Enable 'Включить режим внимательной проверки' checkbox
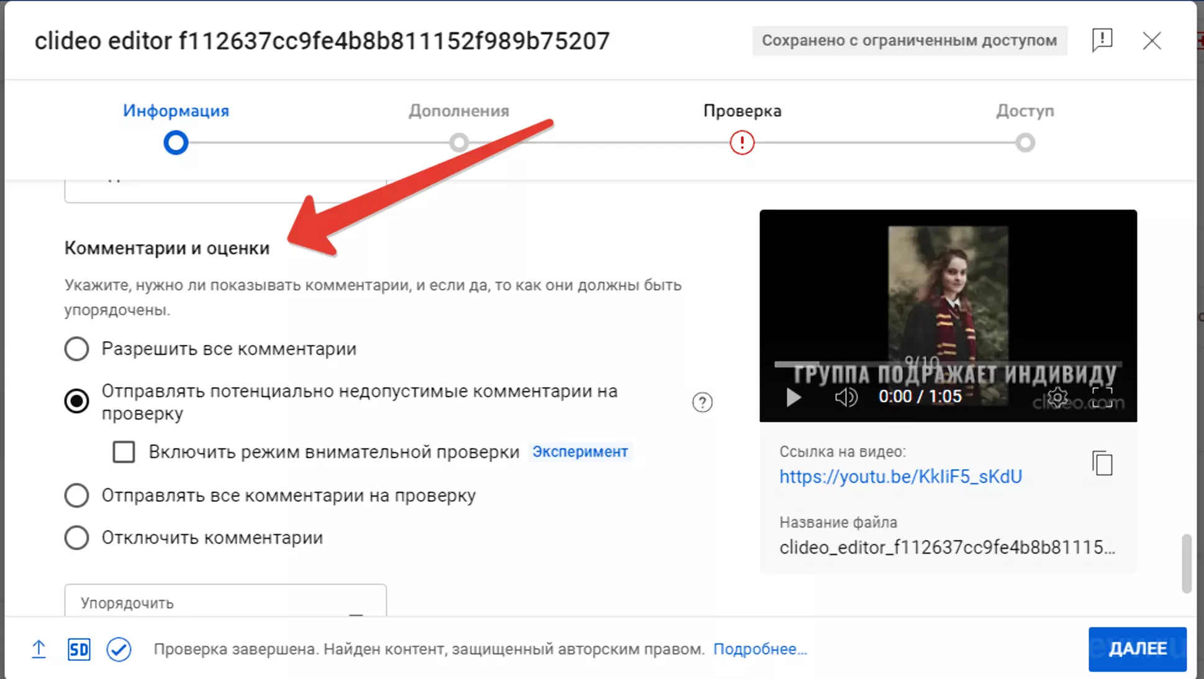The height and width of the screenshot is (679, 1204). 124,452
